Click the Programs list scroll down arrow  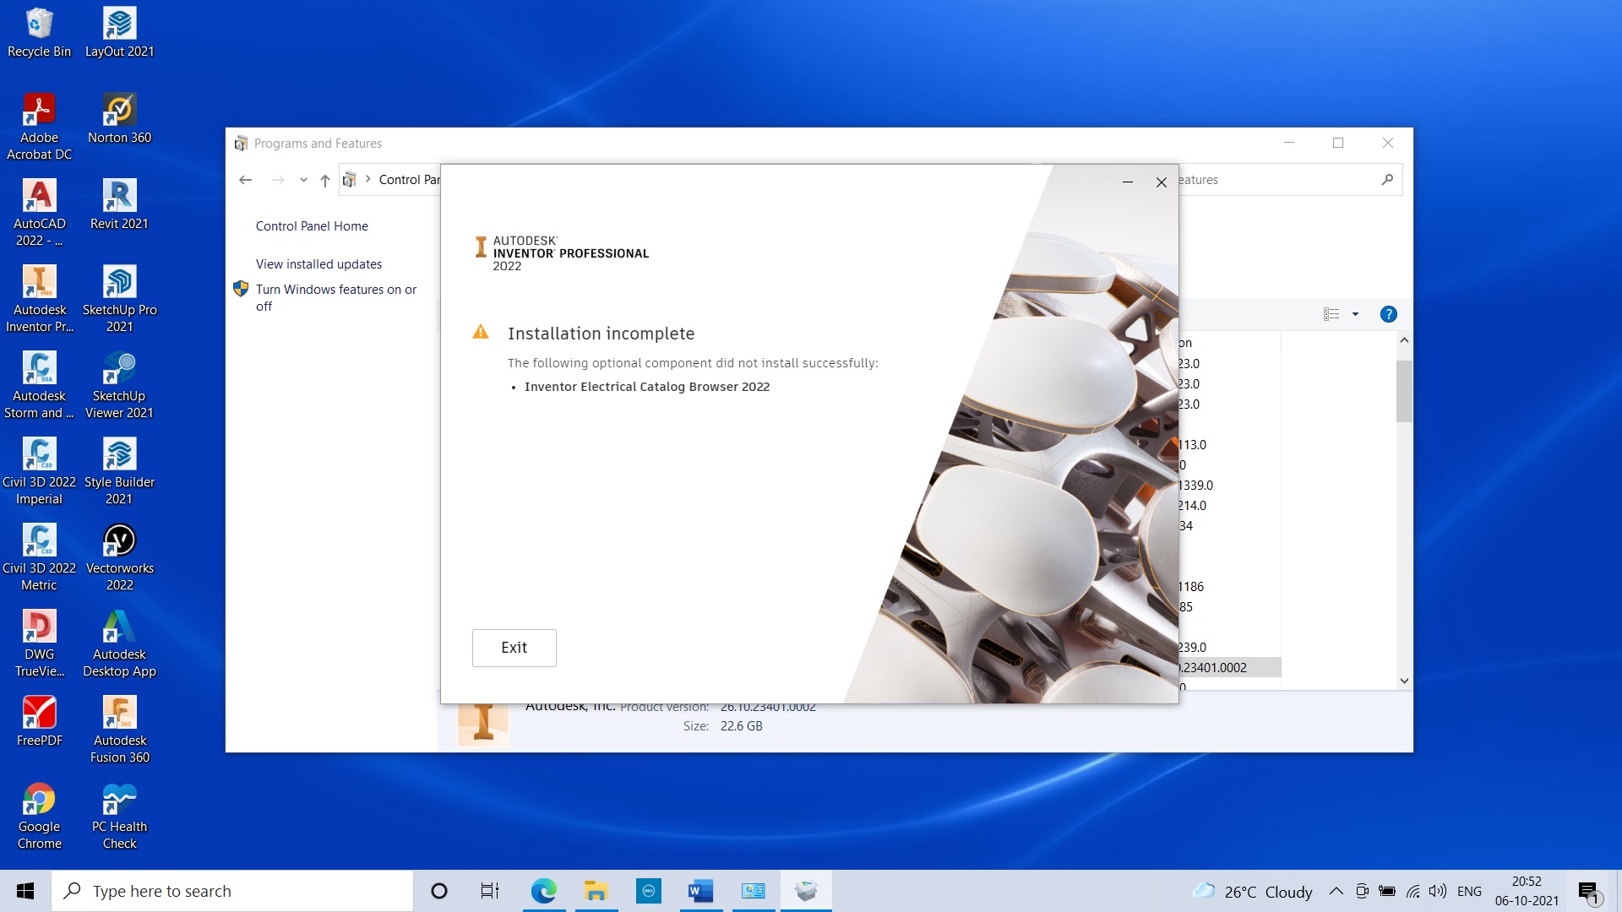point(1404,681)
